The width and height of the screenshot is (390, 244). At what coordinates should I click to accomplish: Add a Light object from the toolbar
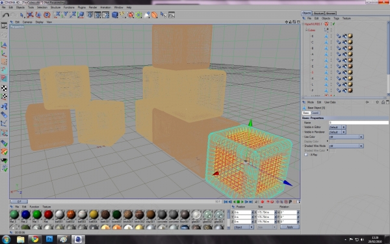tap(147, 15)
